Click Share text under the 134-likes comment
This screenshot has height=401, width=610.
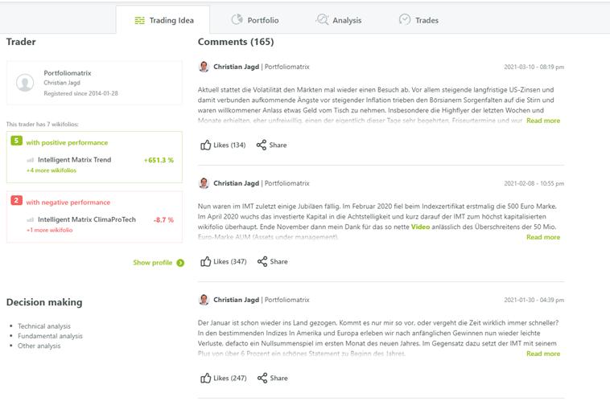click(278, 145)
